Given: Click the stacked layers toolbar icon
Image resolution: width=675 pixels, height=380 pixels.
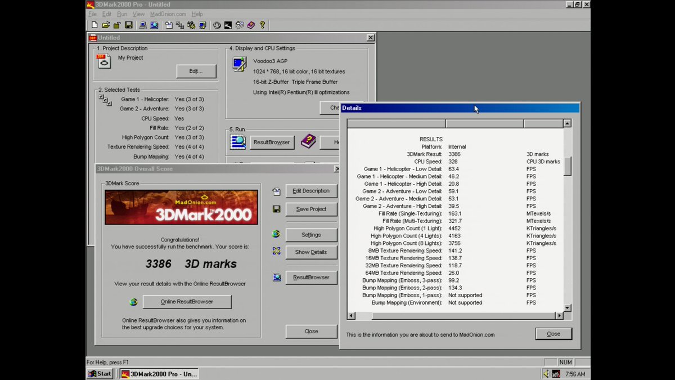Looking at the screenshot, I should tap(240, 25).
